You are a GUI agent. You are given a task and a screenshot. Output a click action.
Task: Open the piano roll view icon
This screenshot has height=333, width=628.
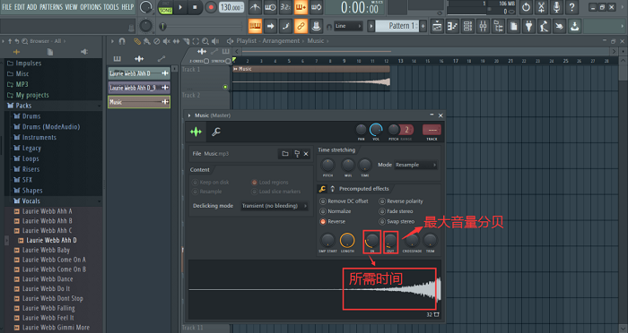point(452,26)
